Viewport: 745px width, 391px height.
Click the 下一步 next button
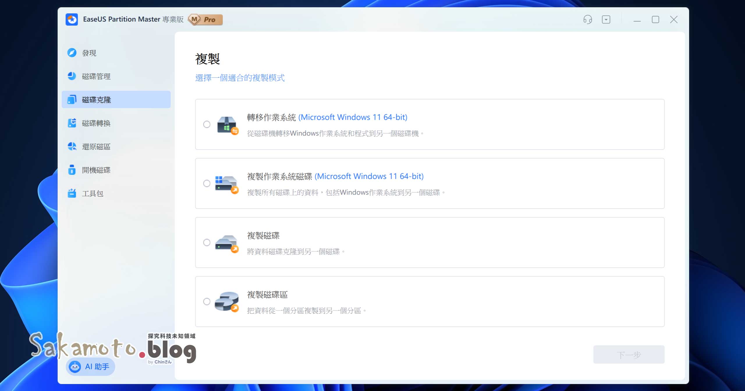click(x=629, y=354)
